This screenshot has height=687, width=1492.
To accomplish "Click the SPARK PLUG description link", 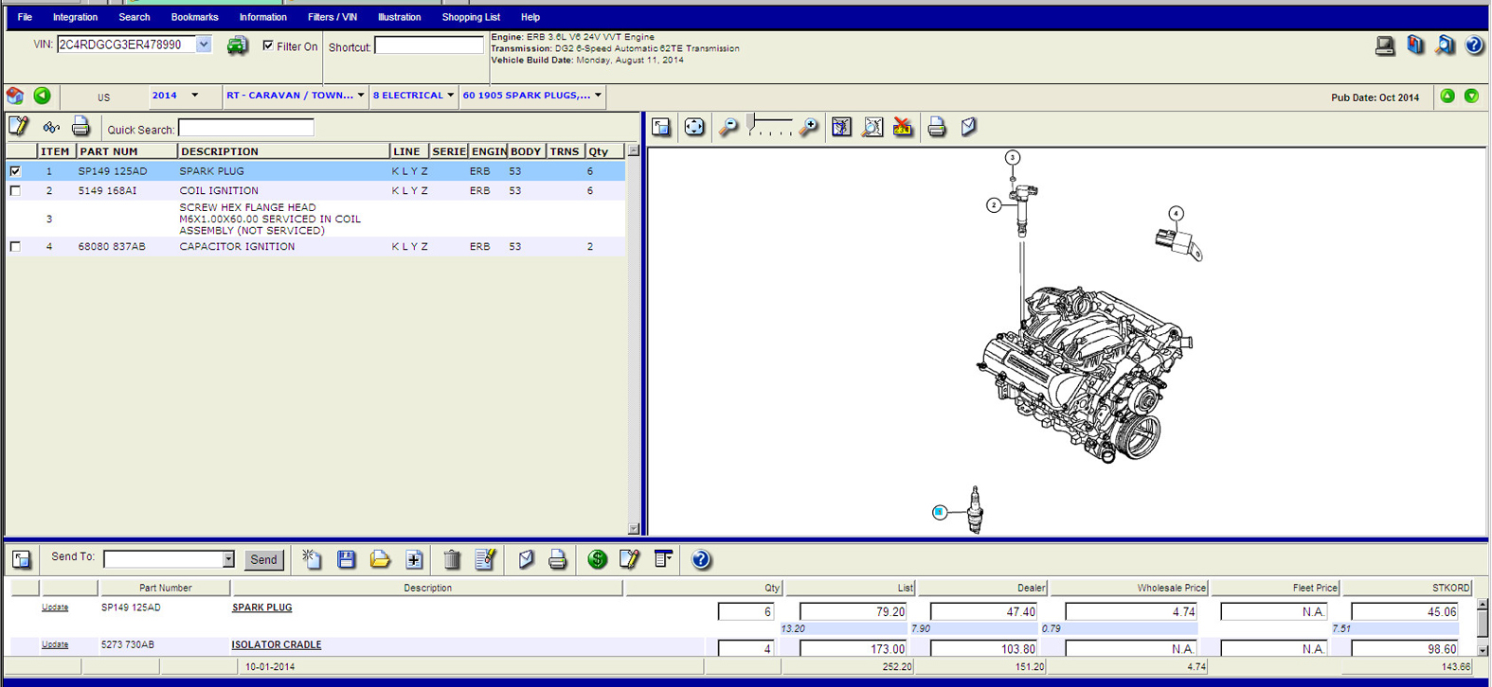I will [261, 608].
